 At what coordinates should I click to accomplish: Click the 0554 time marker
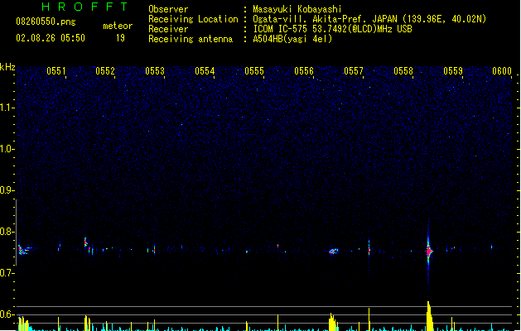[205, 71]
